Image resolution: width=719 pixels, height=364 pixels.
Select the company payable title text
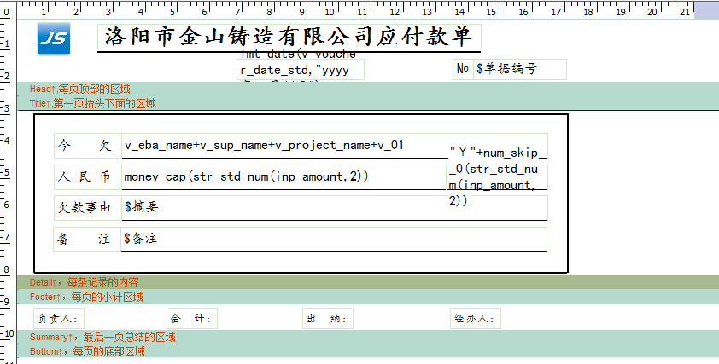(x=289, y=38)
